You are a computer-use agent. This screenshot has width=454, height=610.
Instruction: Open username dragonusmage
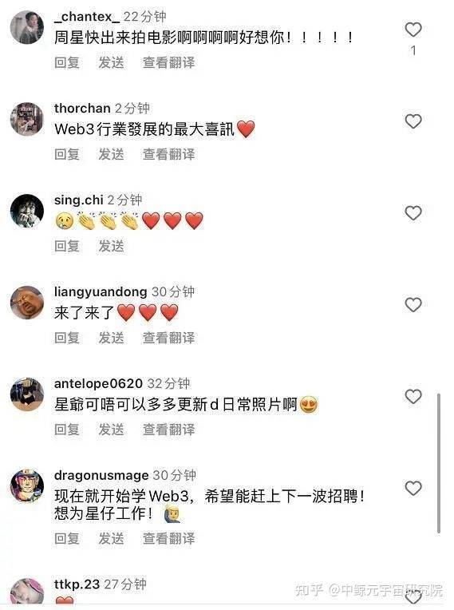point(101,475)
